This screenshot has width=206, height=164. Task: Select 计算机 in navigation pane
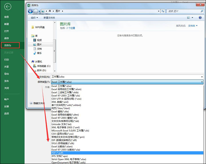point(37,62)
